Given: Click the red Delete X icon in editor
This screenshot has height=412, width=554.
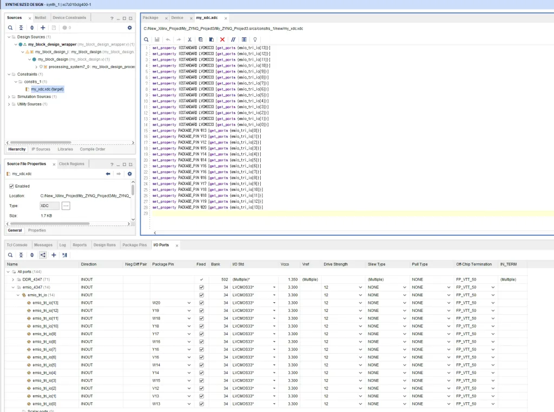Looking at the screenshot, I should point(222,39).
